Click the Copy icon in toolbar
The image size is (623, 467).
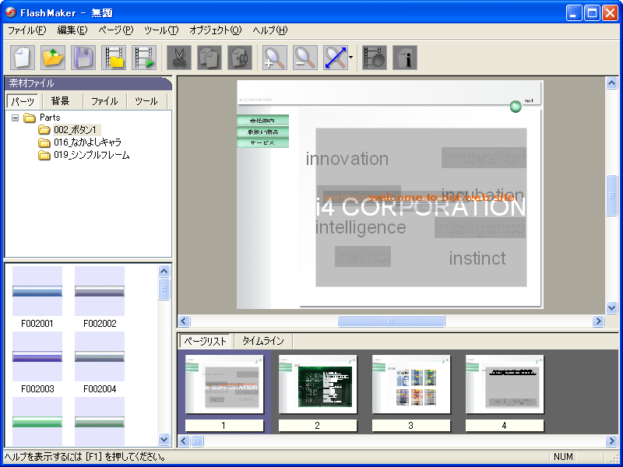point(209,58)
